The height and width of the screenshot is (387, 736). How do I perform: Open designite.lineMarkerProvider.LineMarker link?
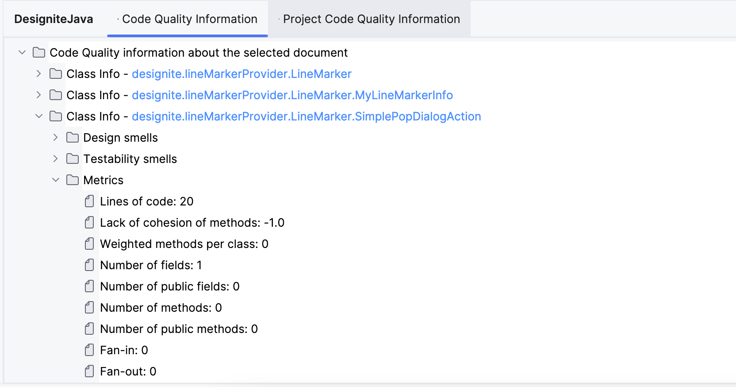pyautogui.click(x=241, y=74)
